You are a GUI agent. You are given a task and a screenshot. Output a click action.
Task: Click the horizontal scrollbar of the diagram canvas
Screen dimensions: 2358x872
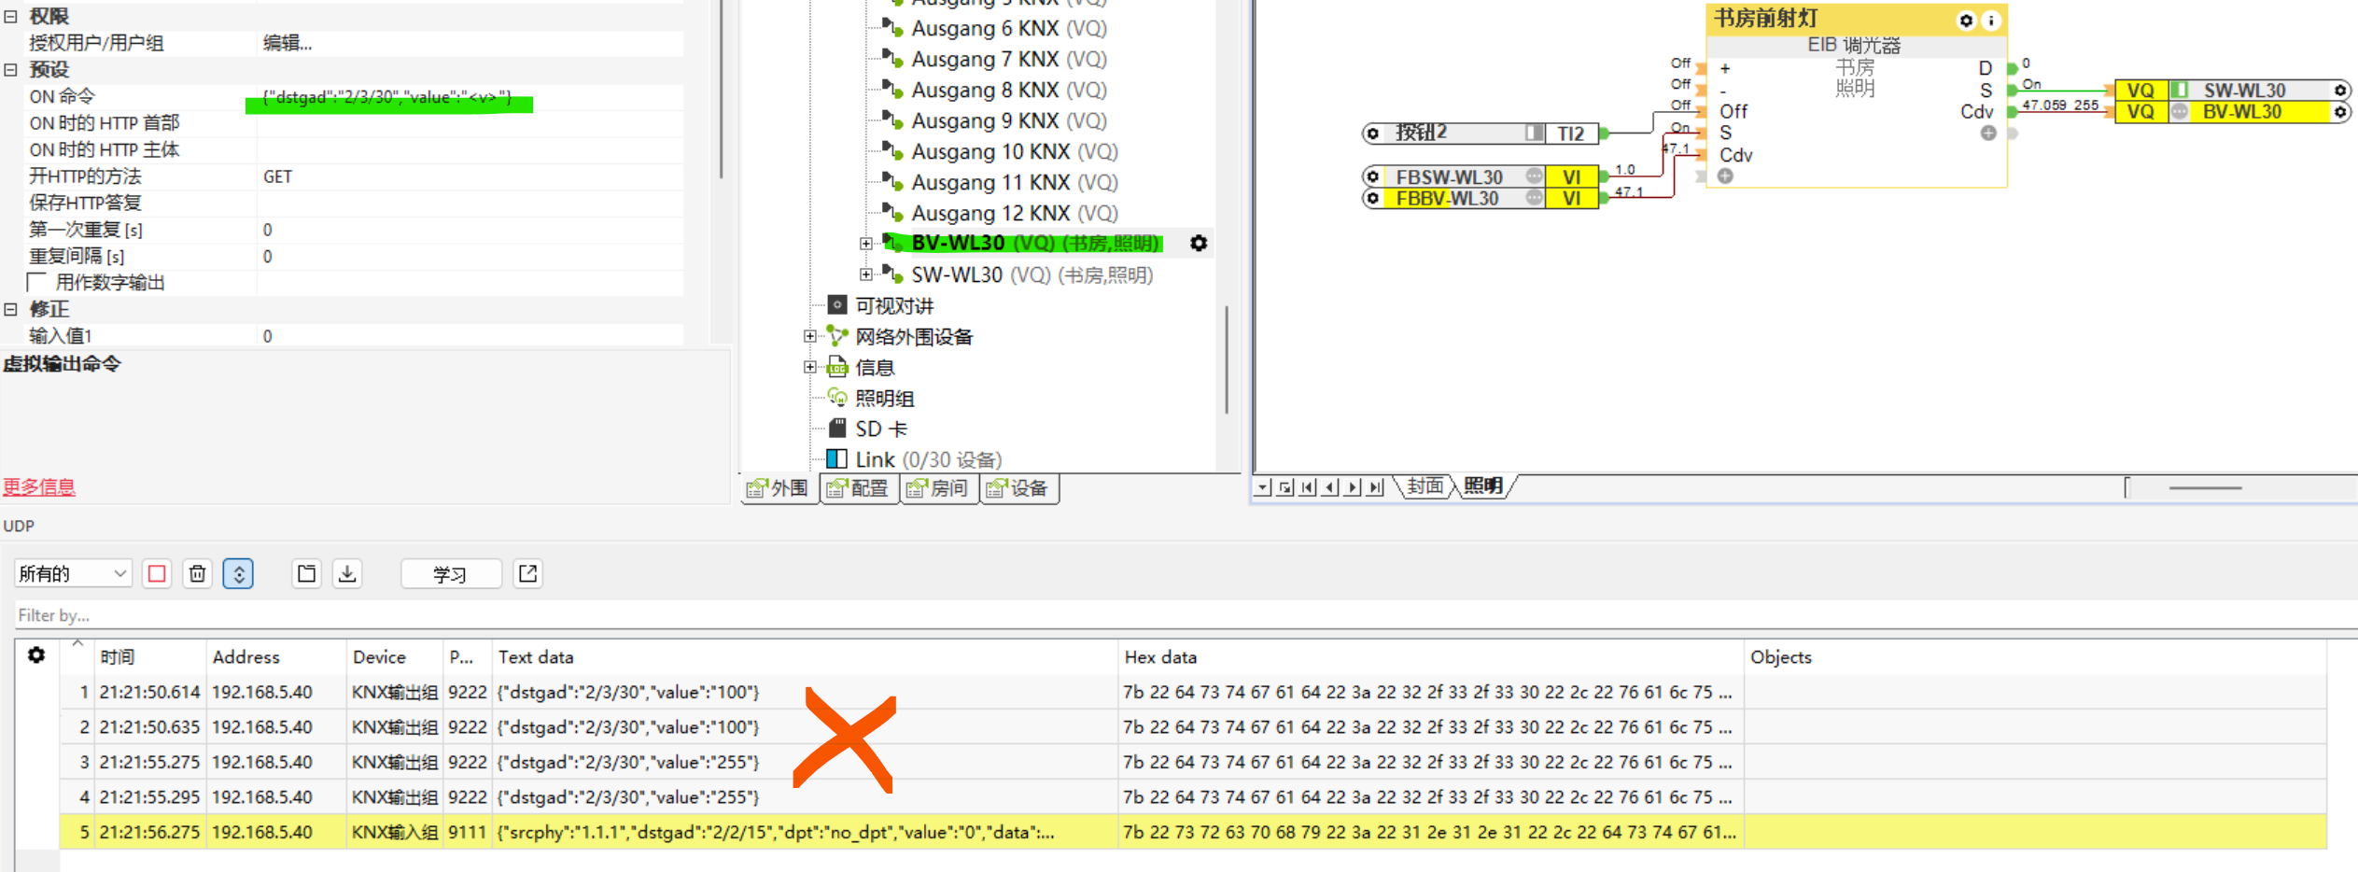tap(2205, 487)
